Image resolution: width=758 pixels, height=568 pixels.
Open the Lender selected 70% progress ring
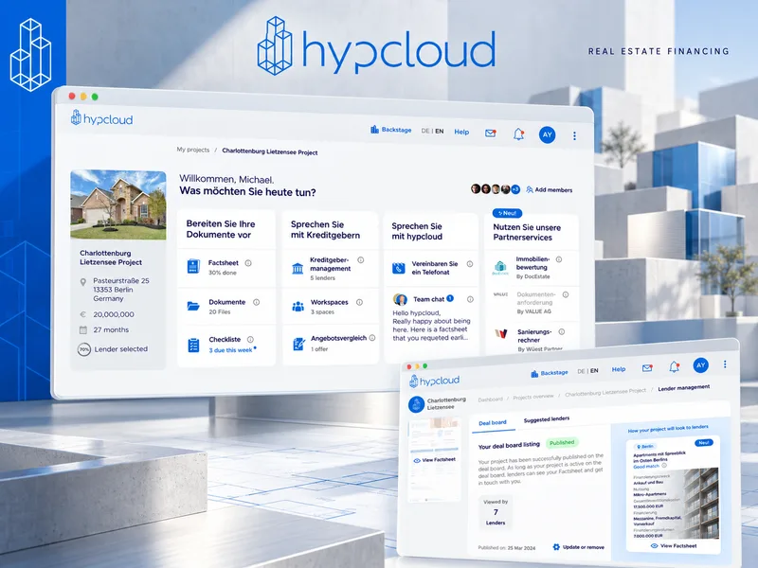84,349
